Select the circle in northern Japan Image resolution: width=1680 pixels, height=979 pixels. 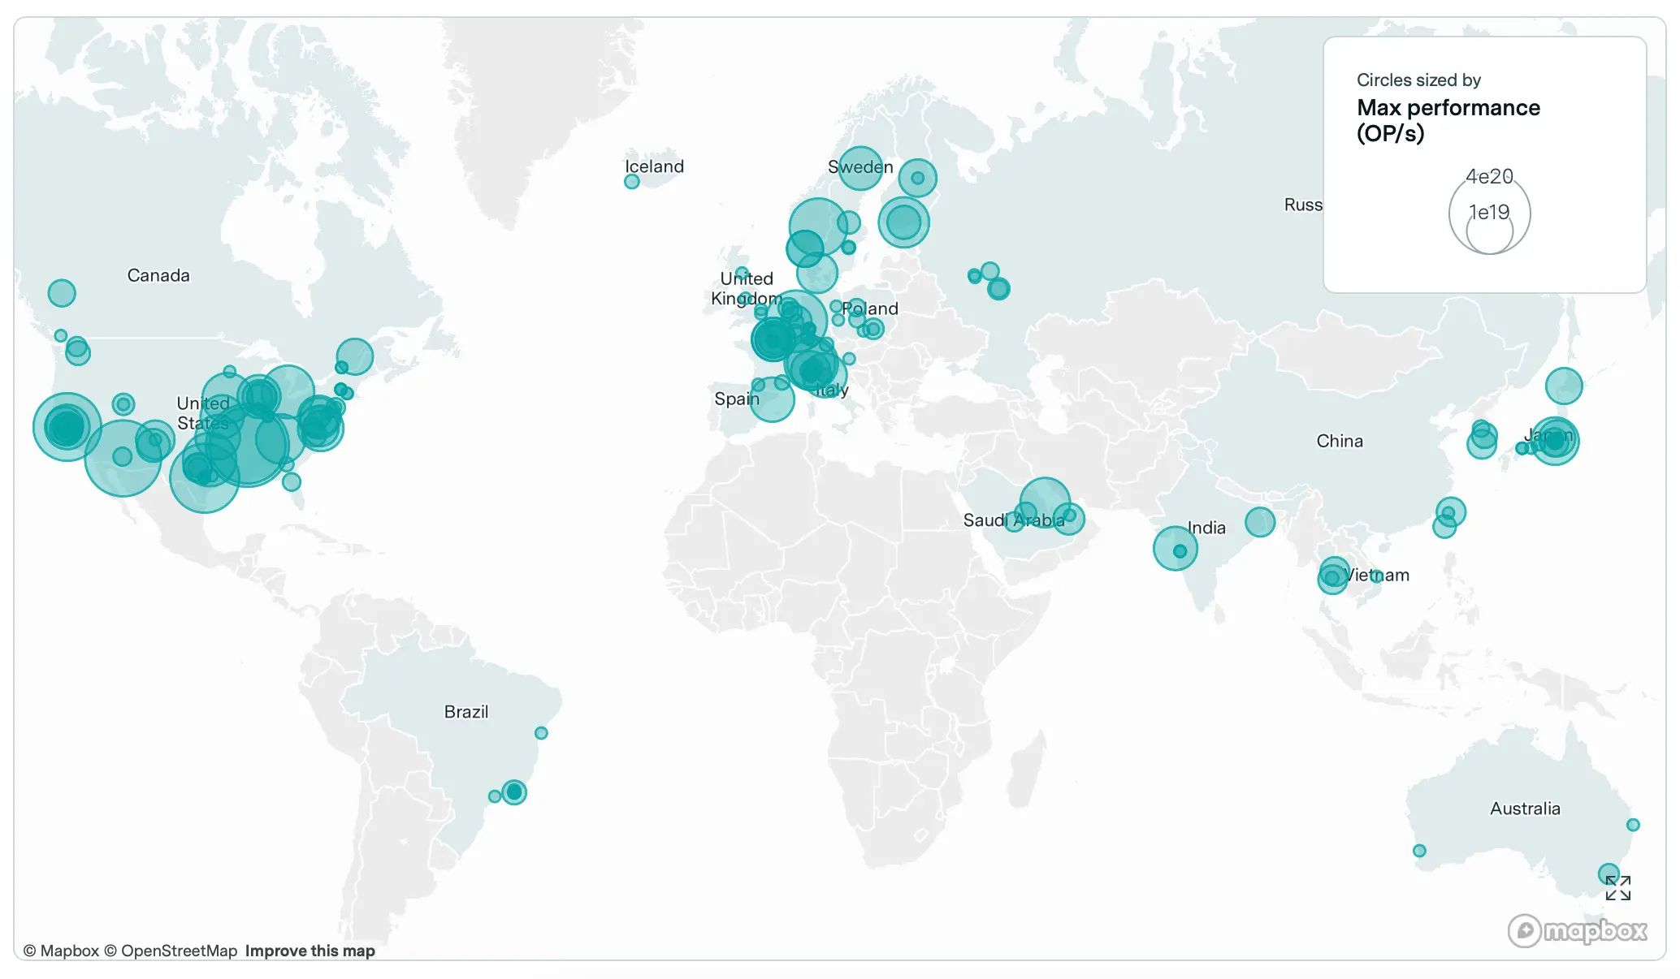coord(1564,386)
